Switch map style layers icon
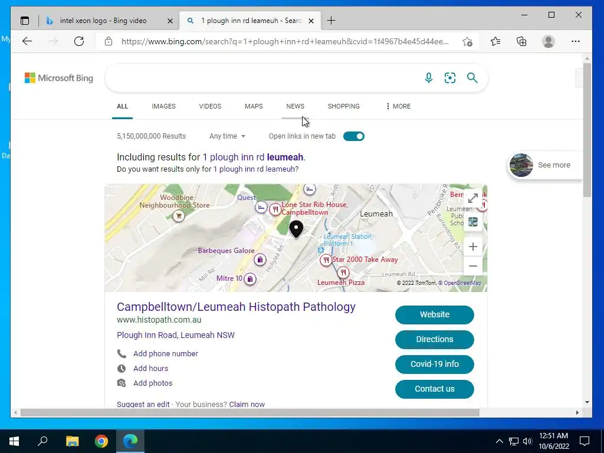 coord(472,222)
